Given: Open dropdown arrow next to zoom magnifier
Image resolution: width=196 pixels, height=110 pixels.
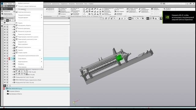Looking at the screenshot, I should (117, 18).
